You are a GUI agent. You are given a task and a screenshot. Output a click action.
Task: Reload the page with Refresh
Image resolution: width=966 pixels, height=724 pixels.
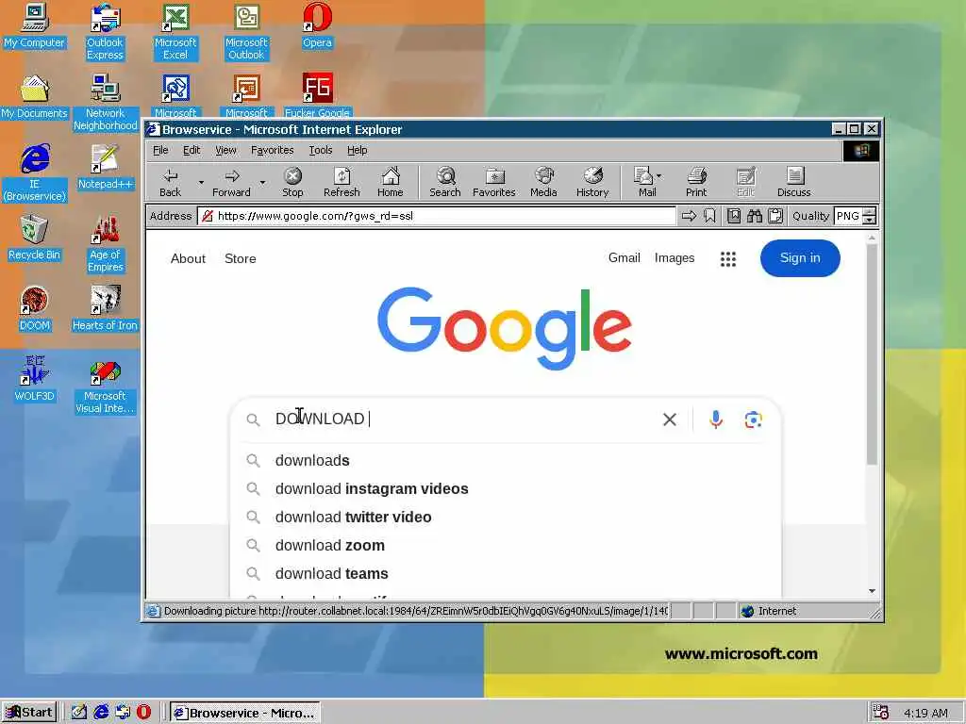tap(341, 182)
